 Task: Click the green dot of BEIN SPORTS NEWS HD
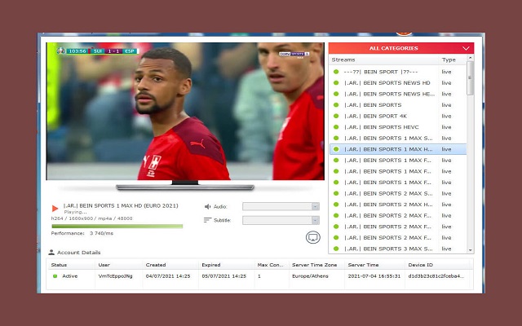pos(336,83)
